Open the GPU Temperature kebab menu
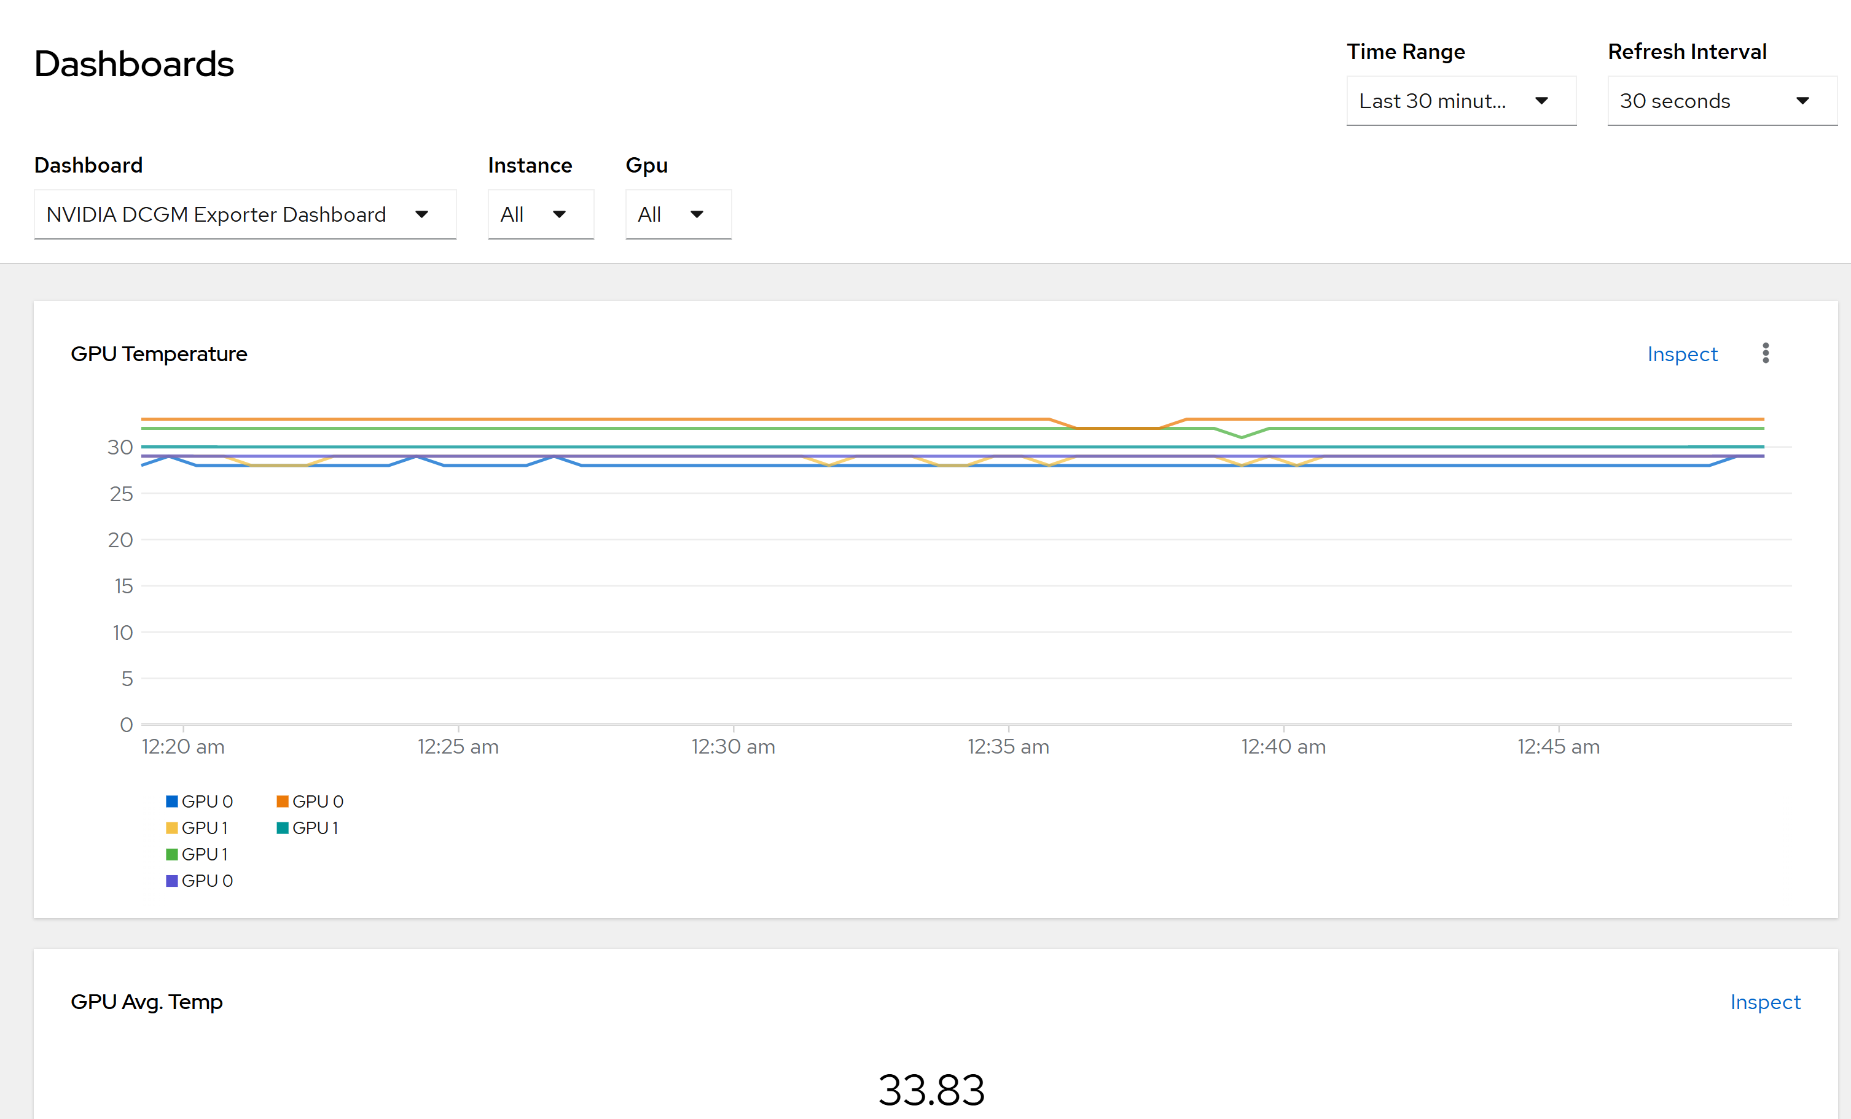 tap(1766, 353)
